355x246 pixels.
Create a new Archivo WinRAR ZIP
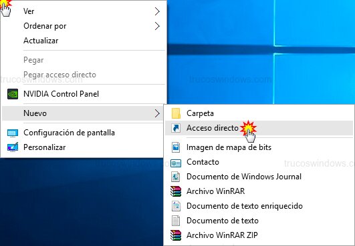pos(259,235)
